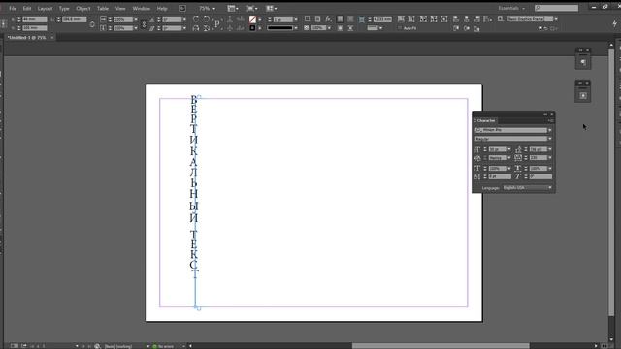The width and height of the screenshot is (621, 349).
Task: Click the horizontal scrollbar at the bottom
Action: 441,346
